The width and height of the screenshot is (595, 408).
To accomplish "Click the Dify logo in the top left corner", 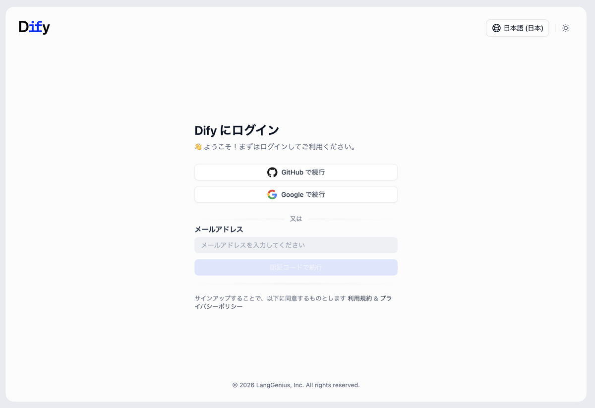I will coord(34,27).
